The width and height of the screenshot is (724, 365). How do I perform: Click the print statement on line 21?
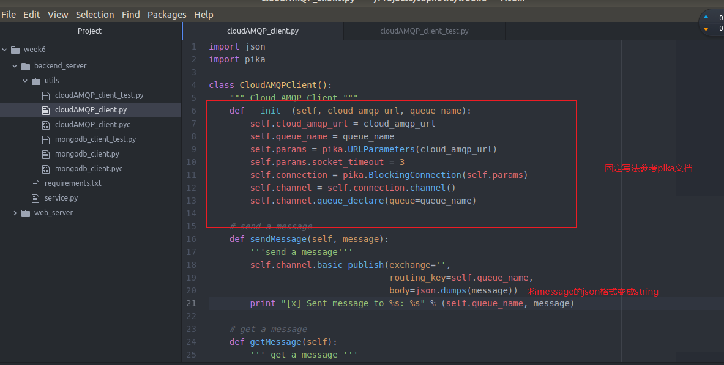[412, 303]
